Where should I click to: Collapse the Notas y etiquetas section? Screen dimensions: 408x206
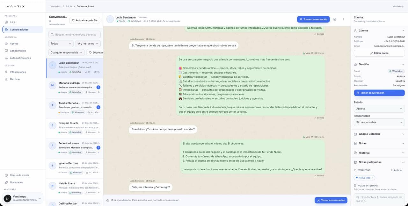tap(379, 162)
